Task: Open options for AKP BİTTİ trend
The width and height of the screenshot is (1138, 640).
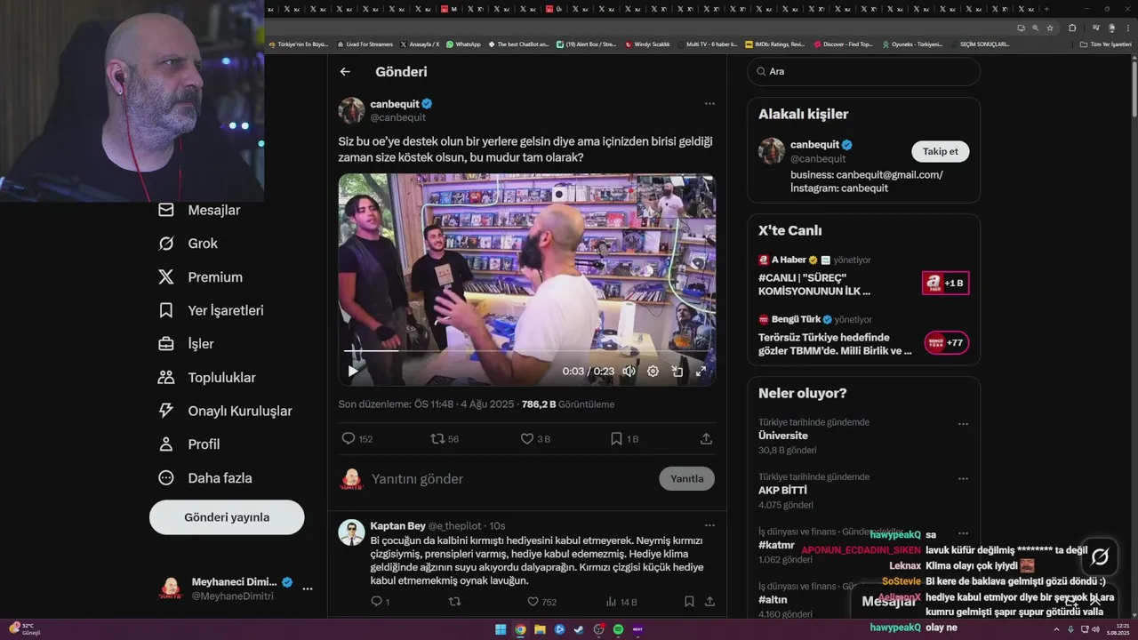Action: coord(963,478)
